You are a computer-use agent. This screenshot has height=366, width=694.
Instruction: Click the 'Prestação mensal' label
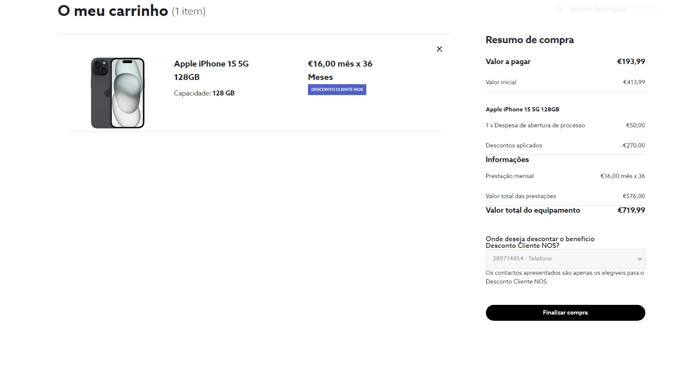pos(510,176)
